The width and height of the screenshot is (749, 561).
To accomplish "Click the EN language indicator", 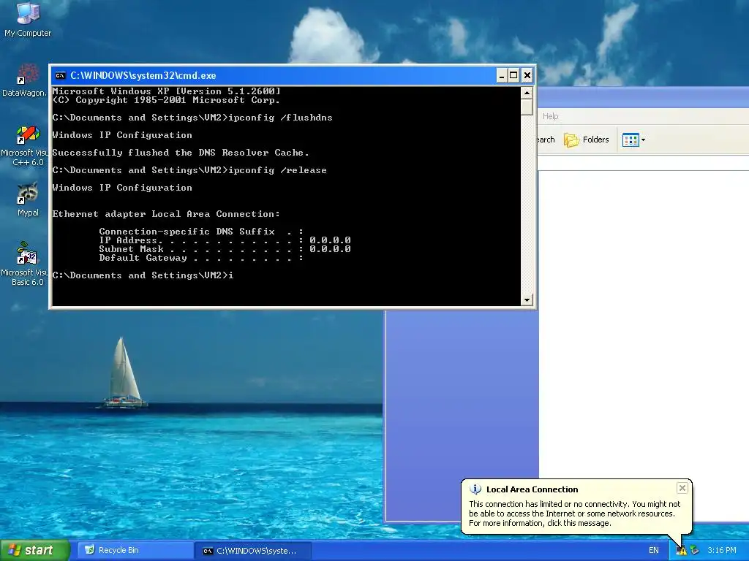I will [653, 550].
